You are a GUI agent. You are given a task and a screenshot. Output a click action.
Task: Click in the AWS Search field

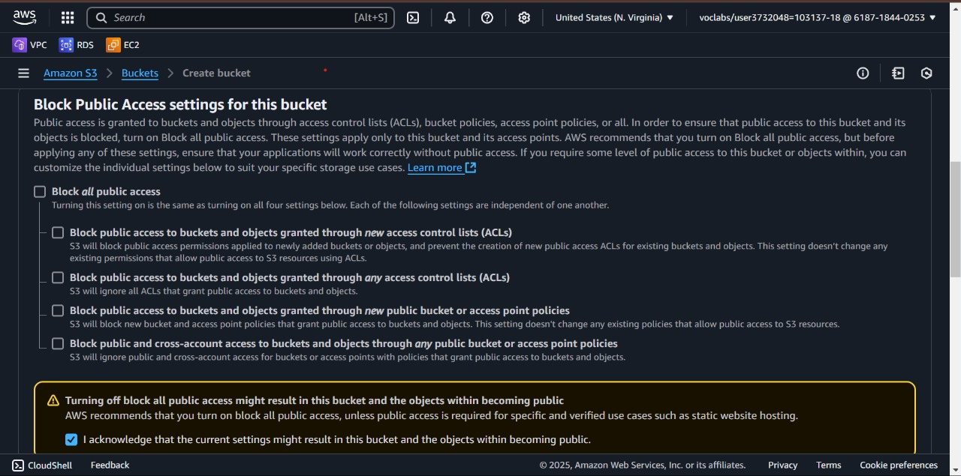point(233,18)
